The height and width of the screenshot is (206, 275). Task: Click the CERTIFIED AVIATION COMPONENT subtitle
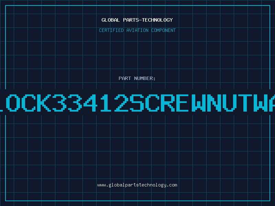pos(137,30)
